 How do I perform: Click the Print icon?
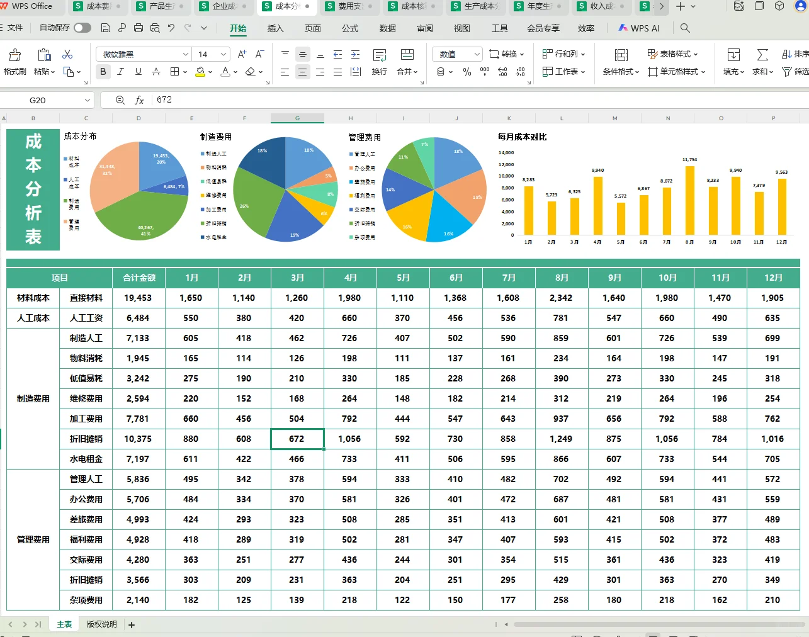pos(139,28)
